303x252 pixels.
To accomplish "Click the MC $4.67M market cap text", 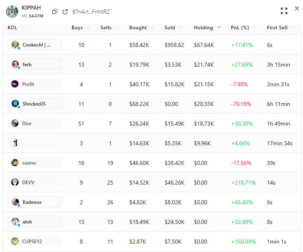I will pyautogui.click(x=33, y=16).
